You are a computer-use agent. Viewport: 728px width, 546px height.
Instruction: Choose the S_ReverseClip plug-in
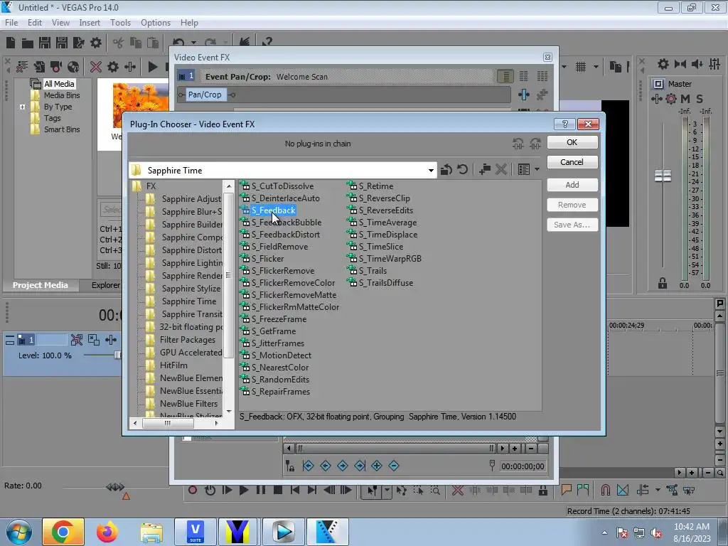point(379,198)
